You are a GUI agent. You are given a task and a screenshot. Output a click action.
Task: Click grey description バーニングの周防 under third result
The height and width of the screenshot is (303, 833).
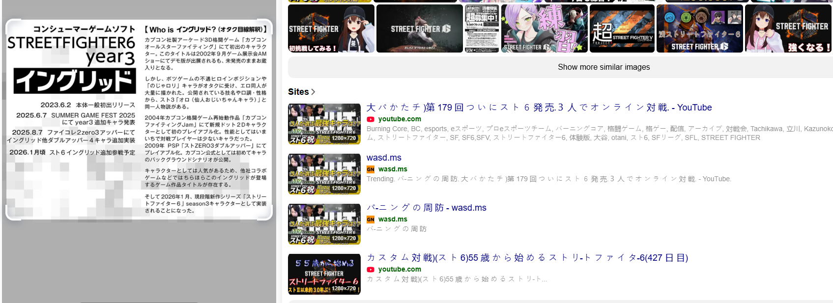397,229
